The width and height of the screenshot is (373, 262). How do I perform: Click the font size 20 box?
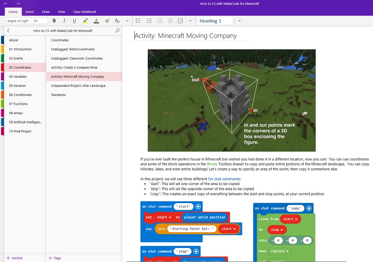point(40,21)
